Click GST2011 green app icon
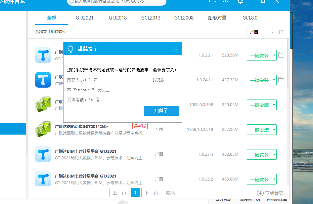 click(43, 129)
